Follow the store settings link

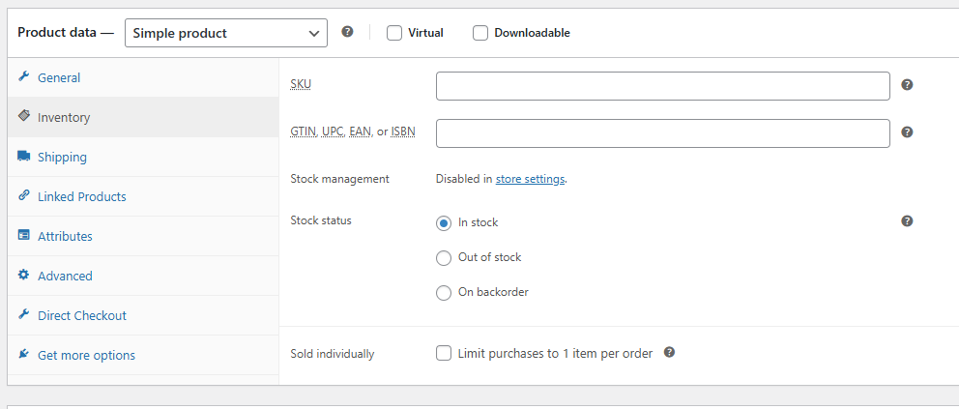[530, 179]
